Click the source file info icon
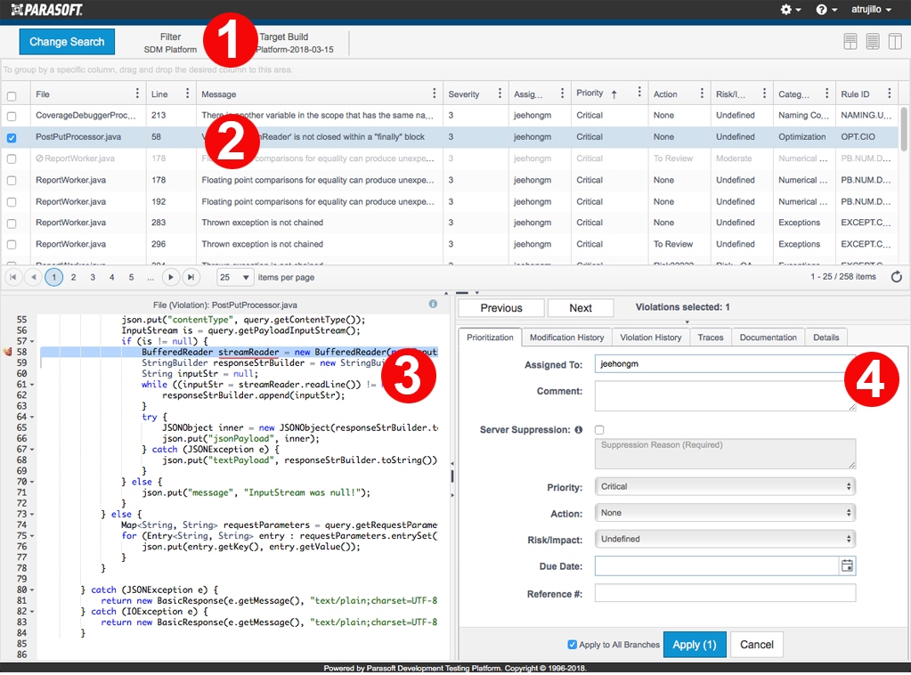 coord(433,304)
